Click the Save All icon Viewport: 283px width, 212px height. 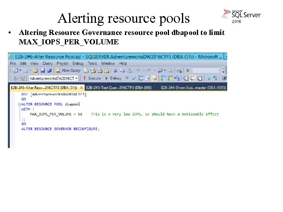49,71
